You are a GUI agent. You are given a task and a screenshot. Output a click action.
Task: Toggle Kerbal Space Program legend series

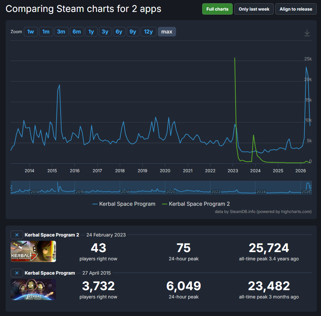tap(124, 204)
